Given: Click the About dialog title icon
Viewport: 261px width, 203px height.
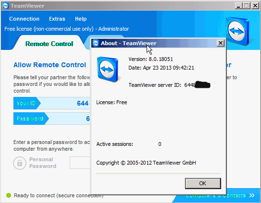Looking at the screenshot, I should coord(96,43).
